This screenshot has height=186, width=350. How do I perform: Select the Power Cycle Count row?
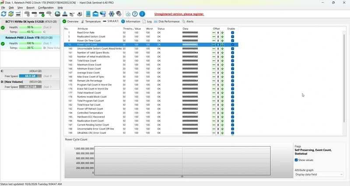[151, 45]
